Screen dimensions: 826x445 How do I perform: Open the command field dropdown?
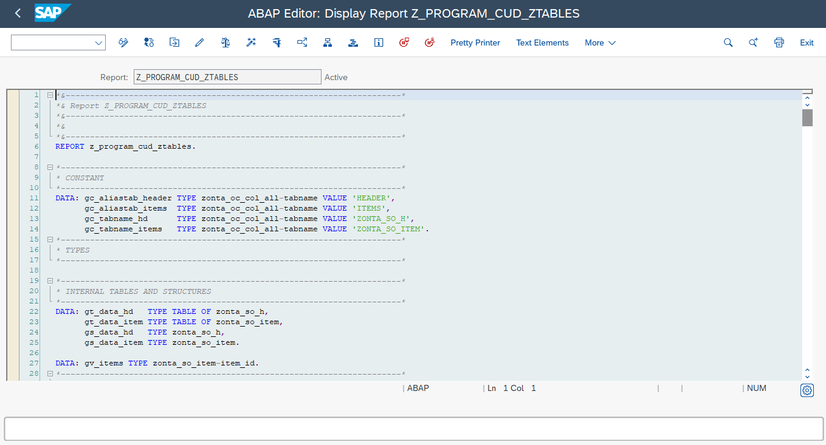[98, 42]
